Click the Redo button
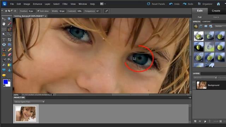The height and width of the screenshot is (127, 226). [x=188, y=4]
